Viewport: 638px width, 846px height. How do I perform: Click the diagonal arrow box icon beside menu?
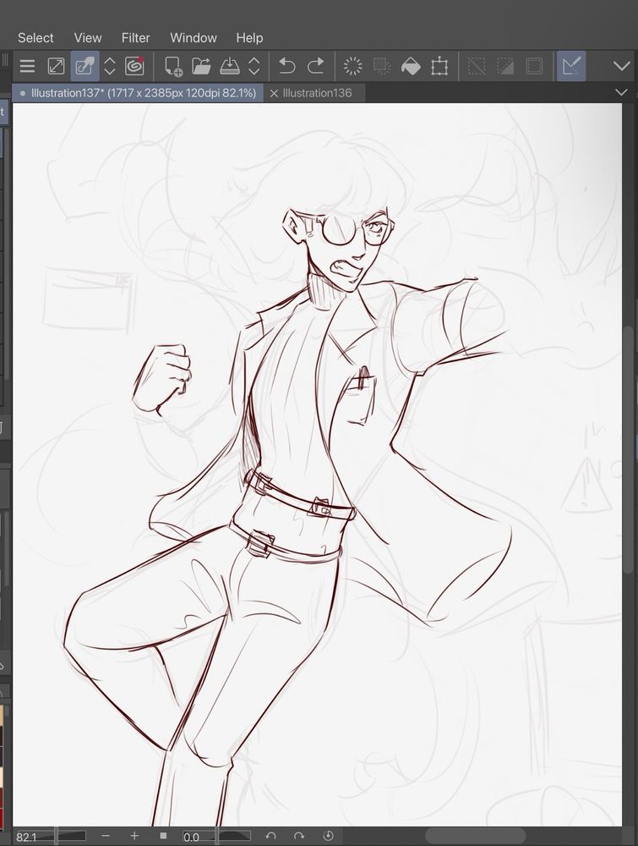click(56, 66)
